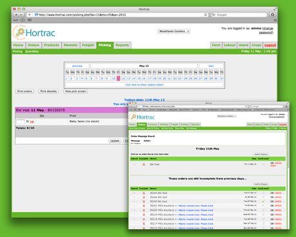This screenshot has height=237, width=296.
Task: Select highlighted day 11 in calendar
Action: [118, 78]
